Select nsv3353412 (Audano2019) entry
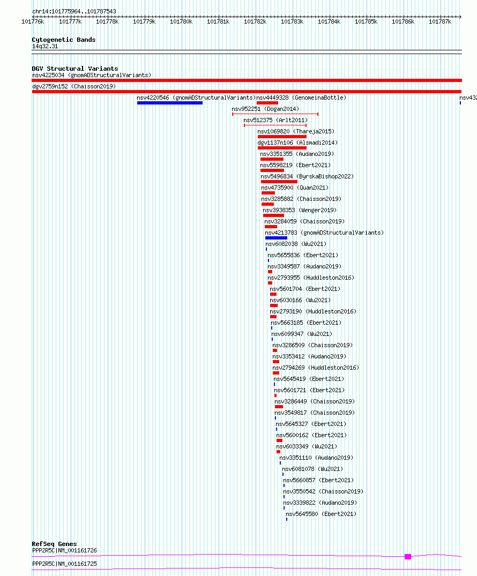Viewport: 477px width, 576px height. click(309, 356)
